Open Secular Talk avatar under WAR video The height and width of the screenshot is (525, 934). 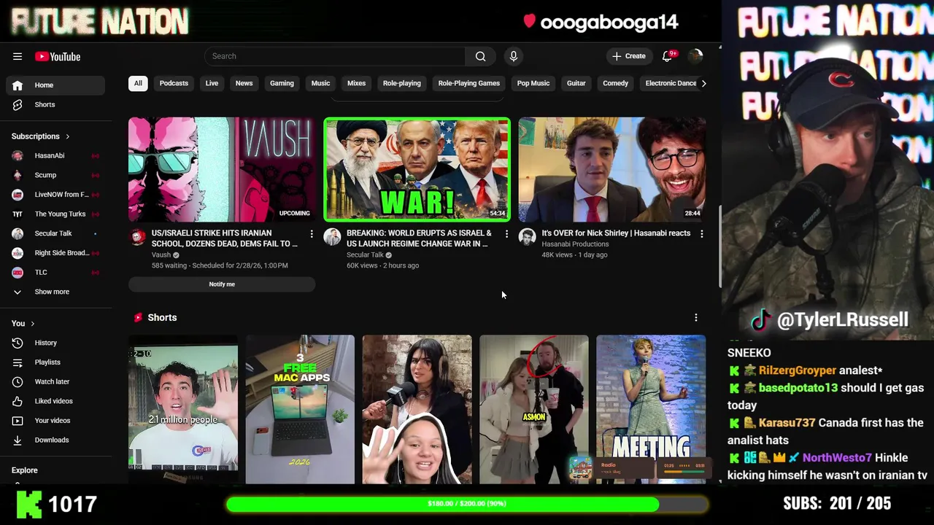click(x=332, y=236)
